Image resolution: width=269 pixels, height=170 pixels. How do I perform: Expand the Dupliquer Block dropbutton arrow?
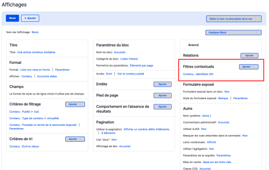[x=259, y=33]
